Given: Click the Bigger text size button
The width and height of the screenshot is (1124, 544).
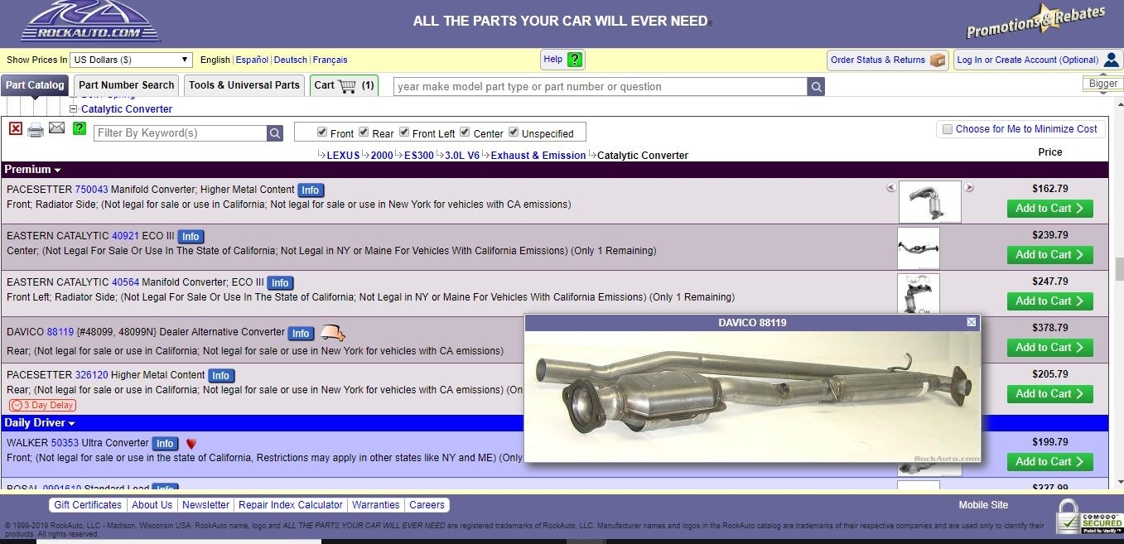Looking at the screenshot, I should [1103, 84].
